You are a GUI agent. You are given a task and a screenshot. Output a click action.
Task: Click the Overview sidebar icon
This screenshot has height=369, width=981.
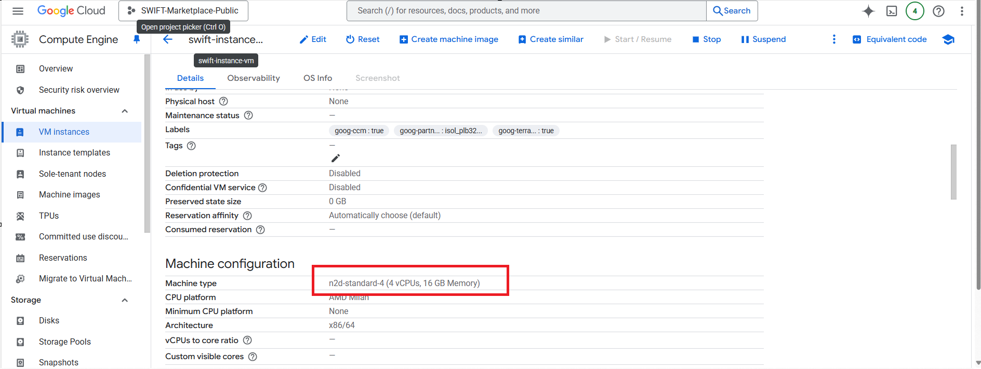coord(20,69)
